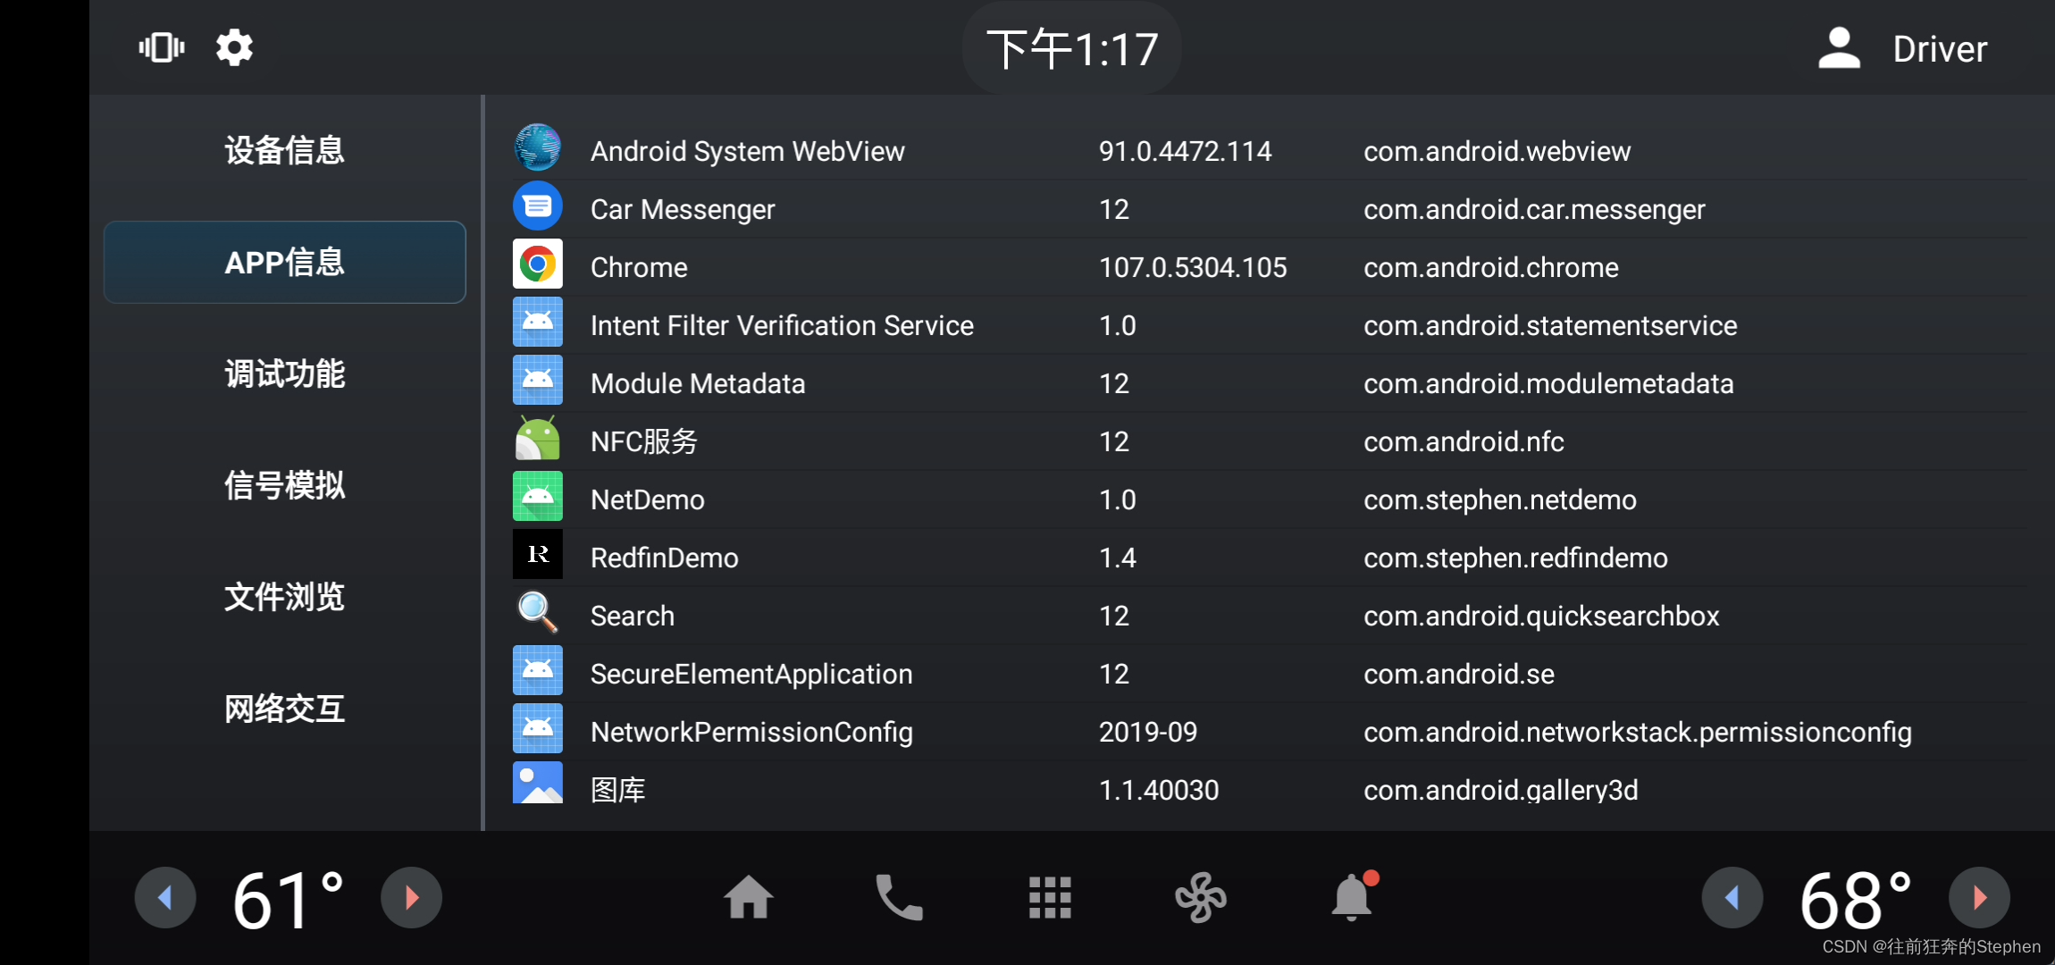The image size is (2055, 965).
Task: Open the notifications bell
Action: [x=1352, y=897]
